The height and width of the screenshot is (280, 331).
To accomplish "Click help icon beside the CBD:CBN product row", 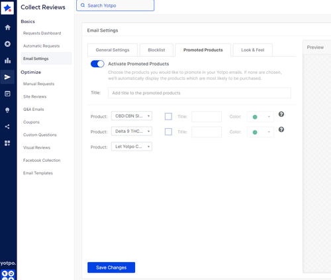I will (281, 114).
